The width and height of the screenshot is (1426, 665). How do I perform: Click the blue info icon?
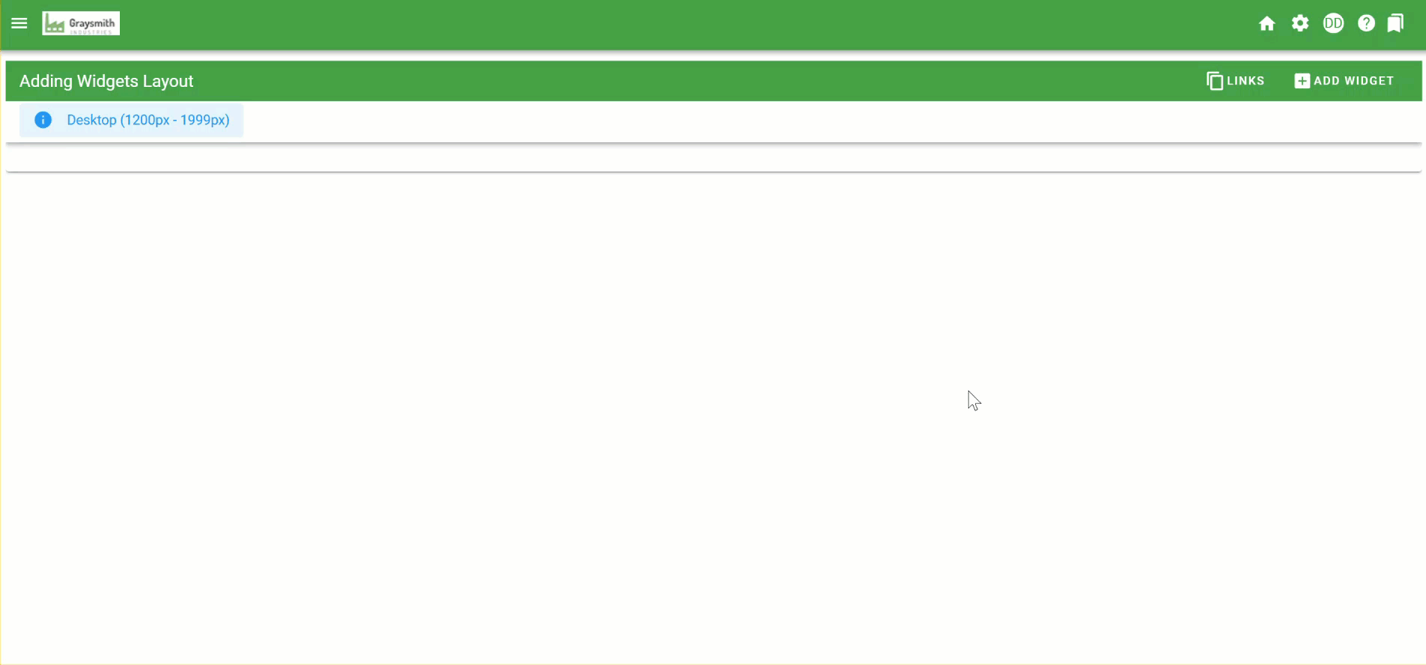[43, 120]
